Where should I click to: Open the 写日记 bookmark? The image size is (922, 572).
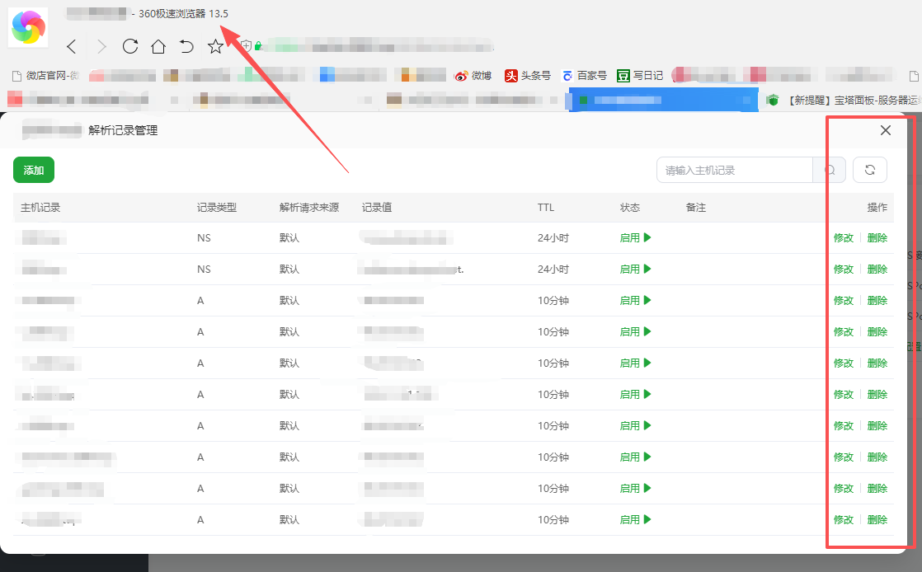tap(640, 76)
